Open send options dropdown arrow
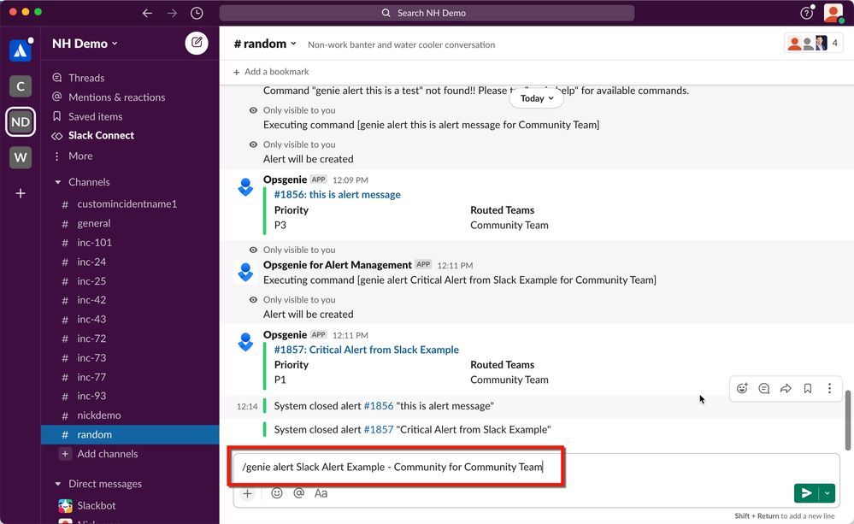The width and height of the screenshot is (854, 524). (827, 493)
